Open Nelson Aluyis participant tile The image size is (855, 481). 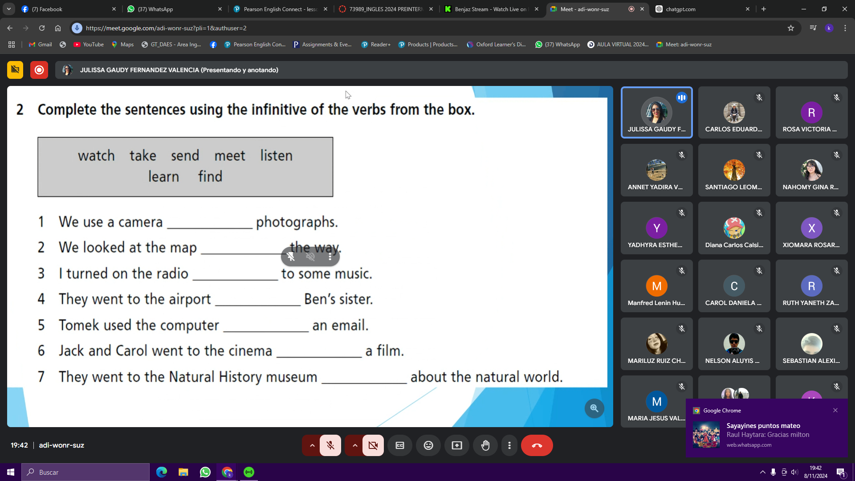tap(734, 344)
